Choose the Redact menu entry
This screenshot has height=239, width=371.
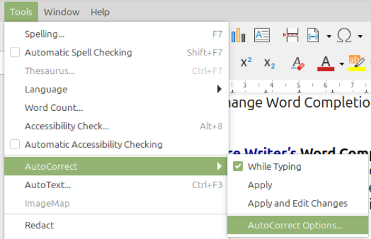[x=116, y=225]
